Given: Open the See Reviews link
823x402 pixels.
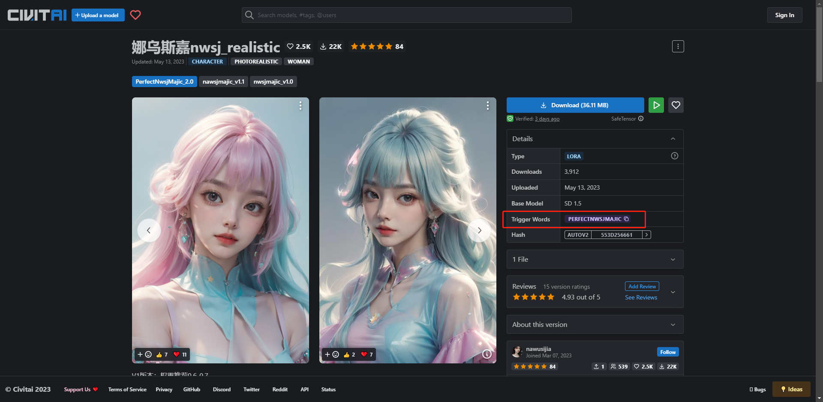Looking at the screenshot, I should click(x=640, y=297).
